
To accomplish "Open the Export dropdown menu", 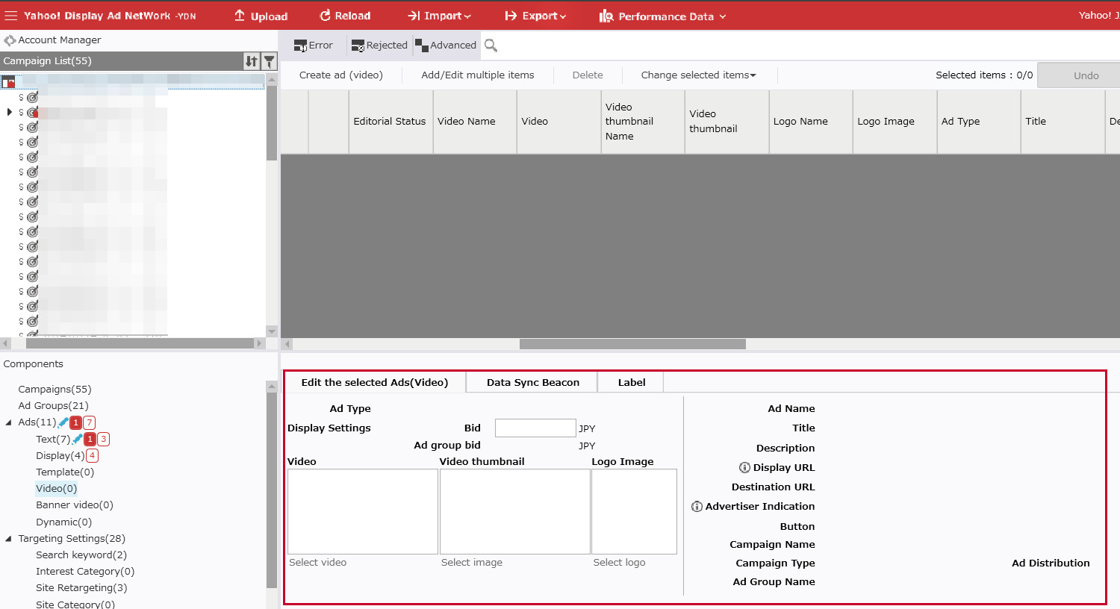I will [x=535, y=16].
